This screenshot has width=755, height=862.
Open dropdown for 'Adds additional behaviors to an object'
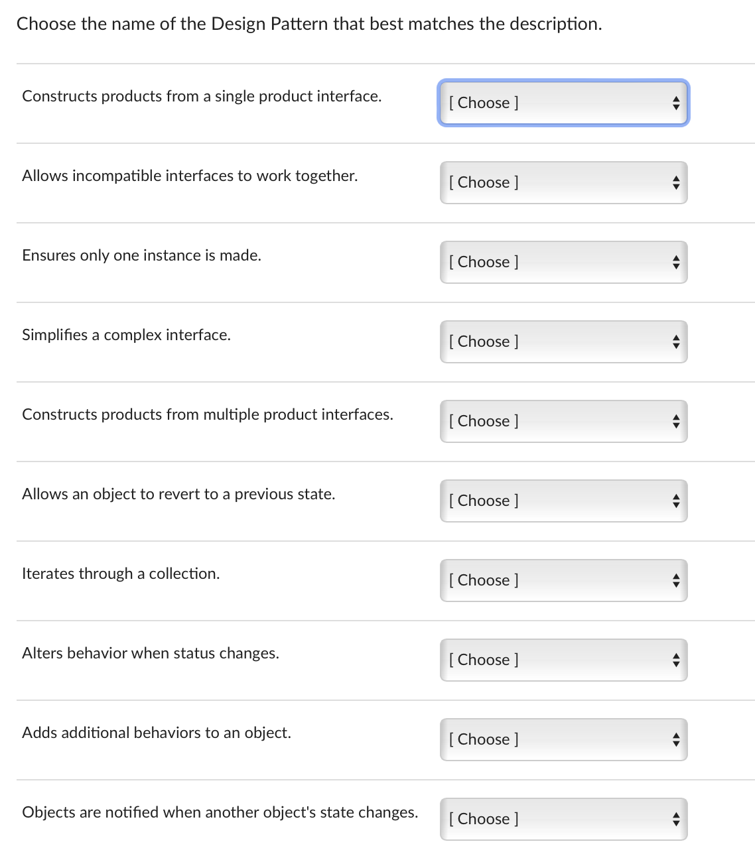point(563,739)
